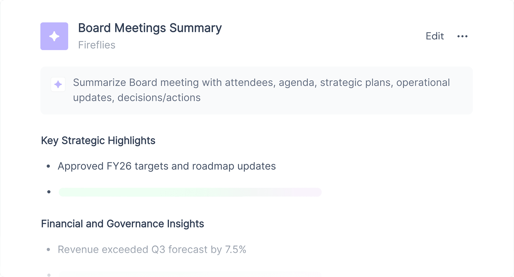Viewport: 514px width, 277px height.
Task: Click the 7.5% figure in revenue line
Action: click(x=235, y=249)
